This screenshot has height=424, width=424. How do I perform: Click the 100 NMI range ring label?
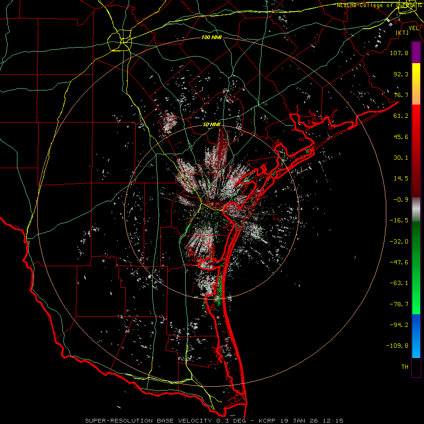coord(212,37)
